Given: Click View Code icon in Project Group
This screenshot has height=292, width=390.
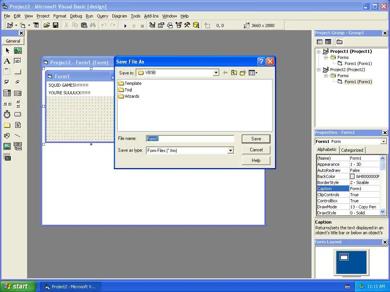Looking at the screenshot, I should (x=320, y=42).
